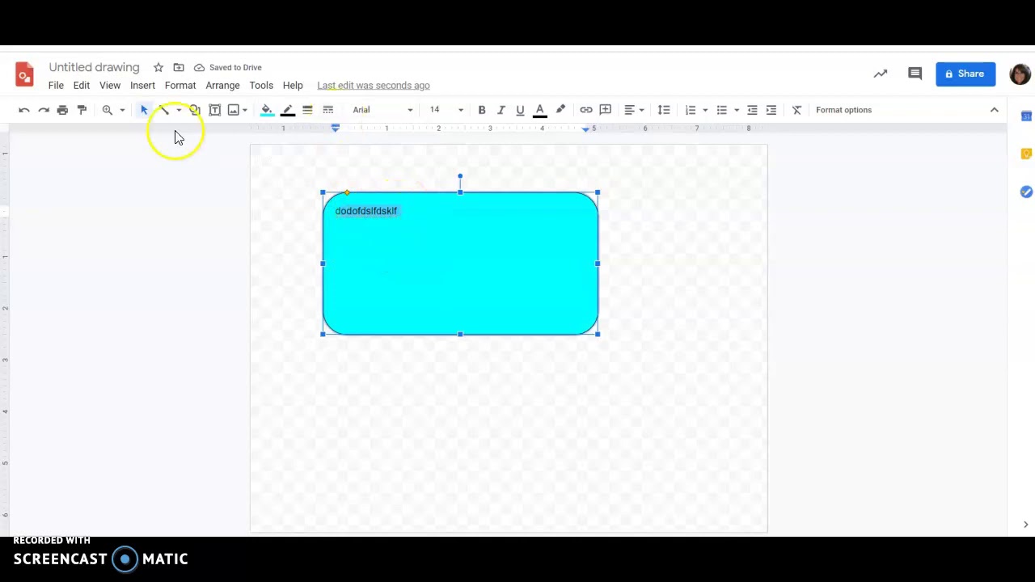Expand Bulleted list options arrow
This screenshot has width=1035, height=582.
tap(737, 110)
